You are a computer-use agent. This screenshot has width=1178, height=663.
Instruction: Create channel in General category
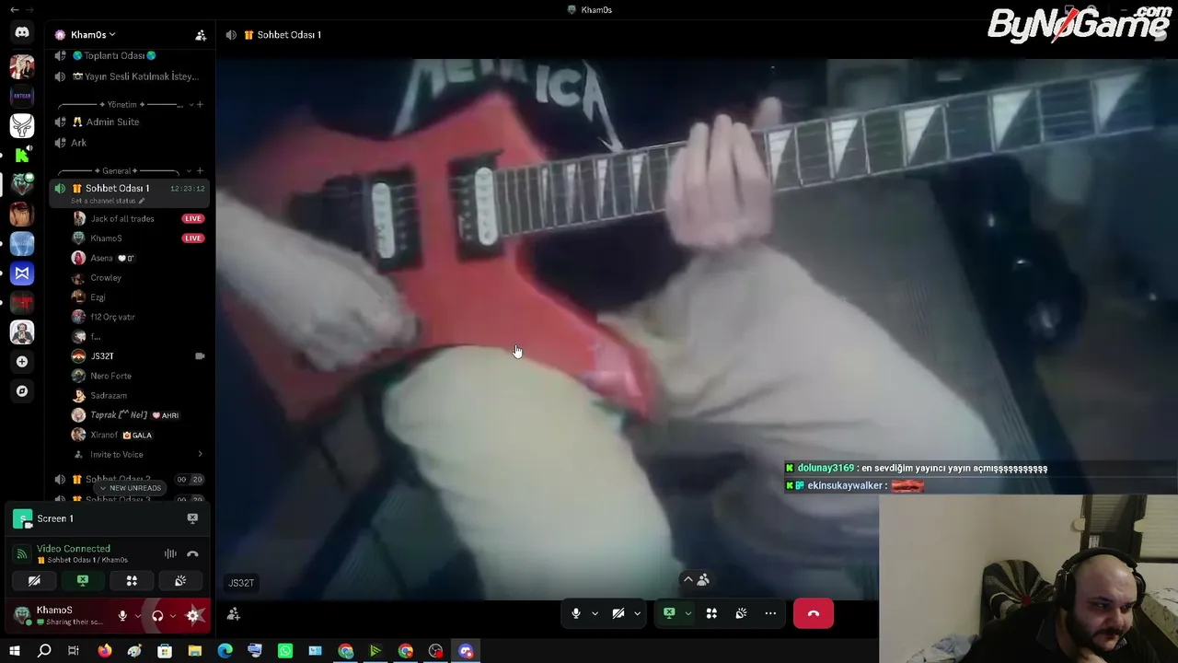click(x=200, y=170)
